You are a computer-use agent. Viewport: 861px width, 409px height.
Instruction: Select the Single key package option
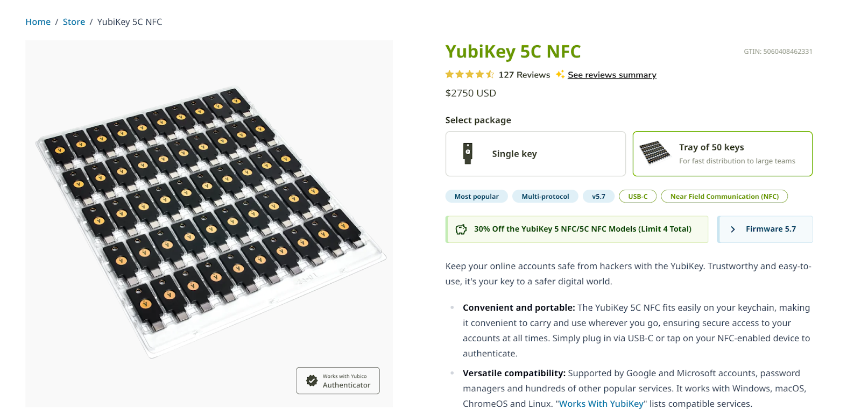(535, 154)
